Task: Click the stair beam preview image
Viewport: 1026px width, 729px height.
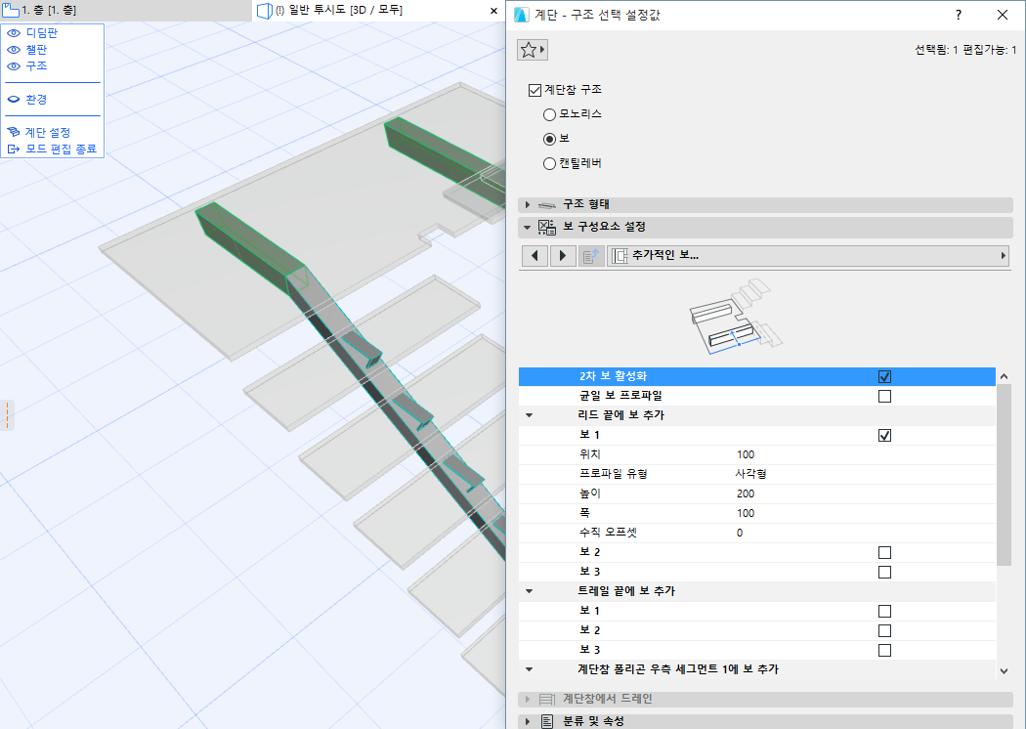Action: 736,317
